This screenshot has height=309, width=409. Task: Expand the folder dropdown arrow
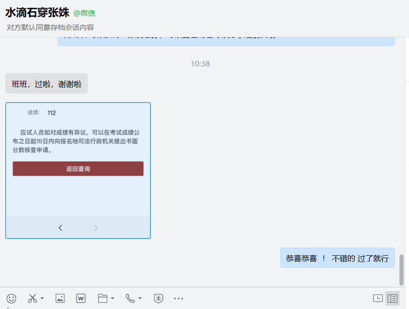(112, 298)
